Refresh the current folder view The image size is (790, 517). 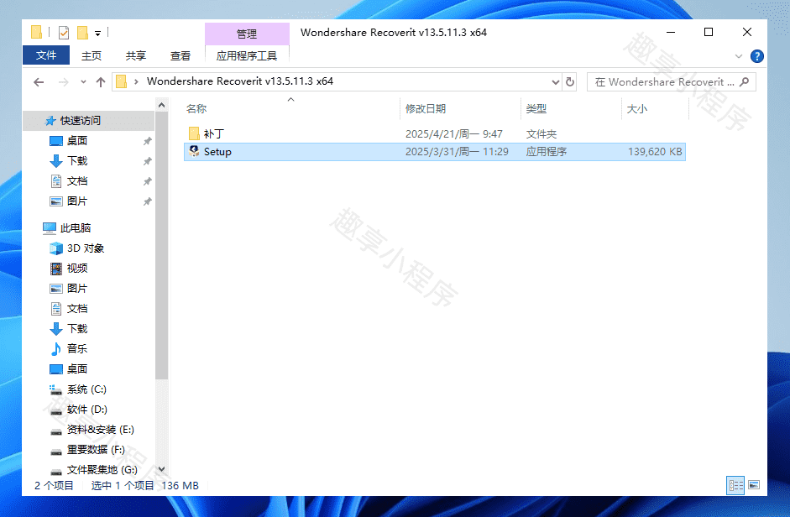pos(570,81)
